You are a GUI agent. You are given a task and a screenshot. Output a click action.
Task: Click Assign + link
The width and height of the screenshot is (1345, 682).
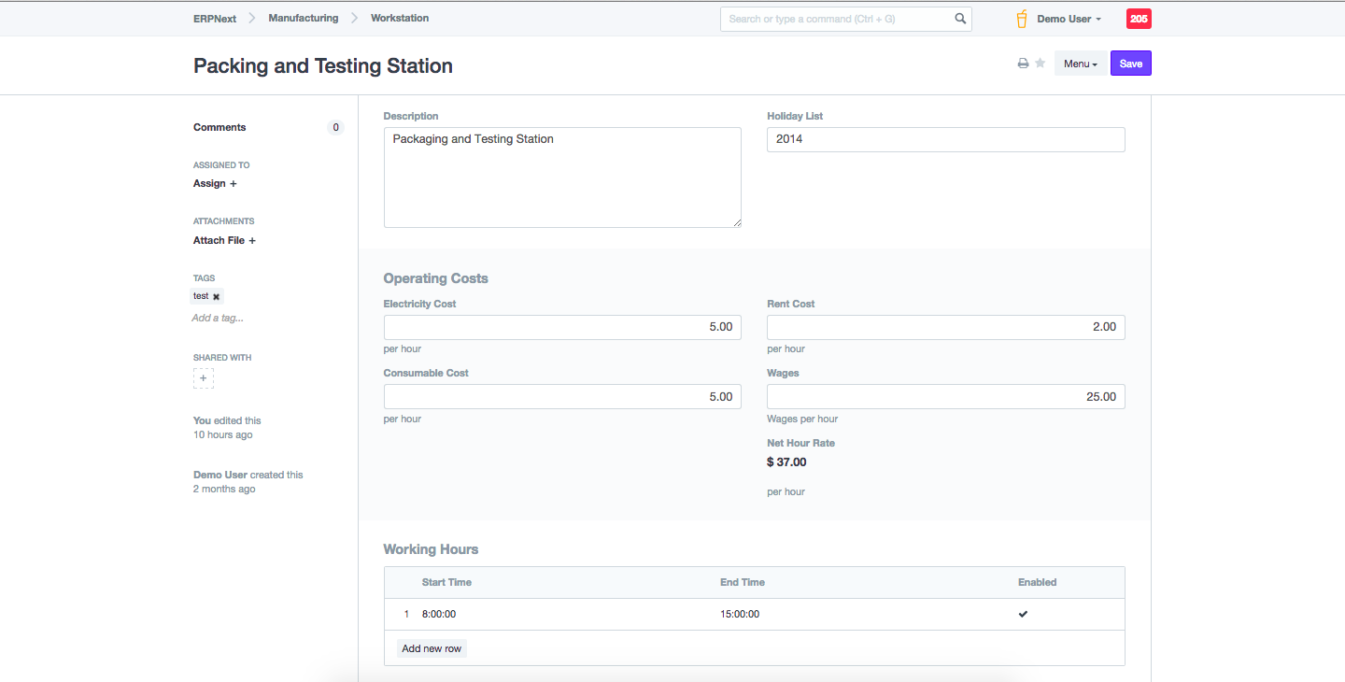(215, 183)
